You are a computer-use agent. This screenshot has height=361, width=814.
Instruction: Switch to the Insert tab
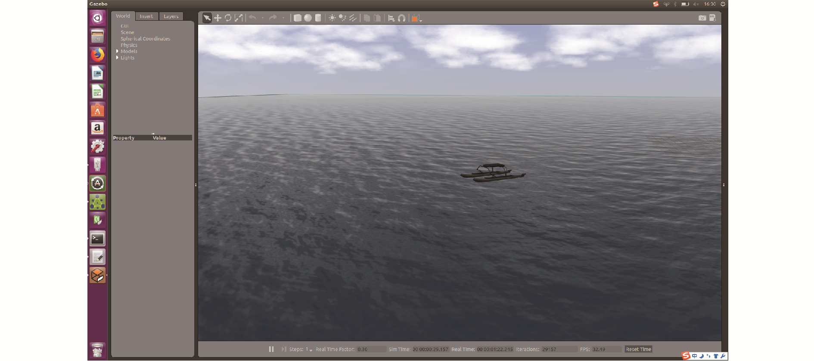146,16
